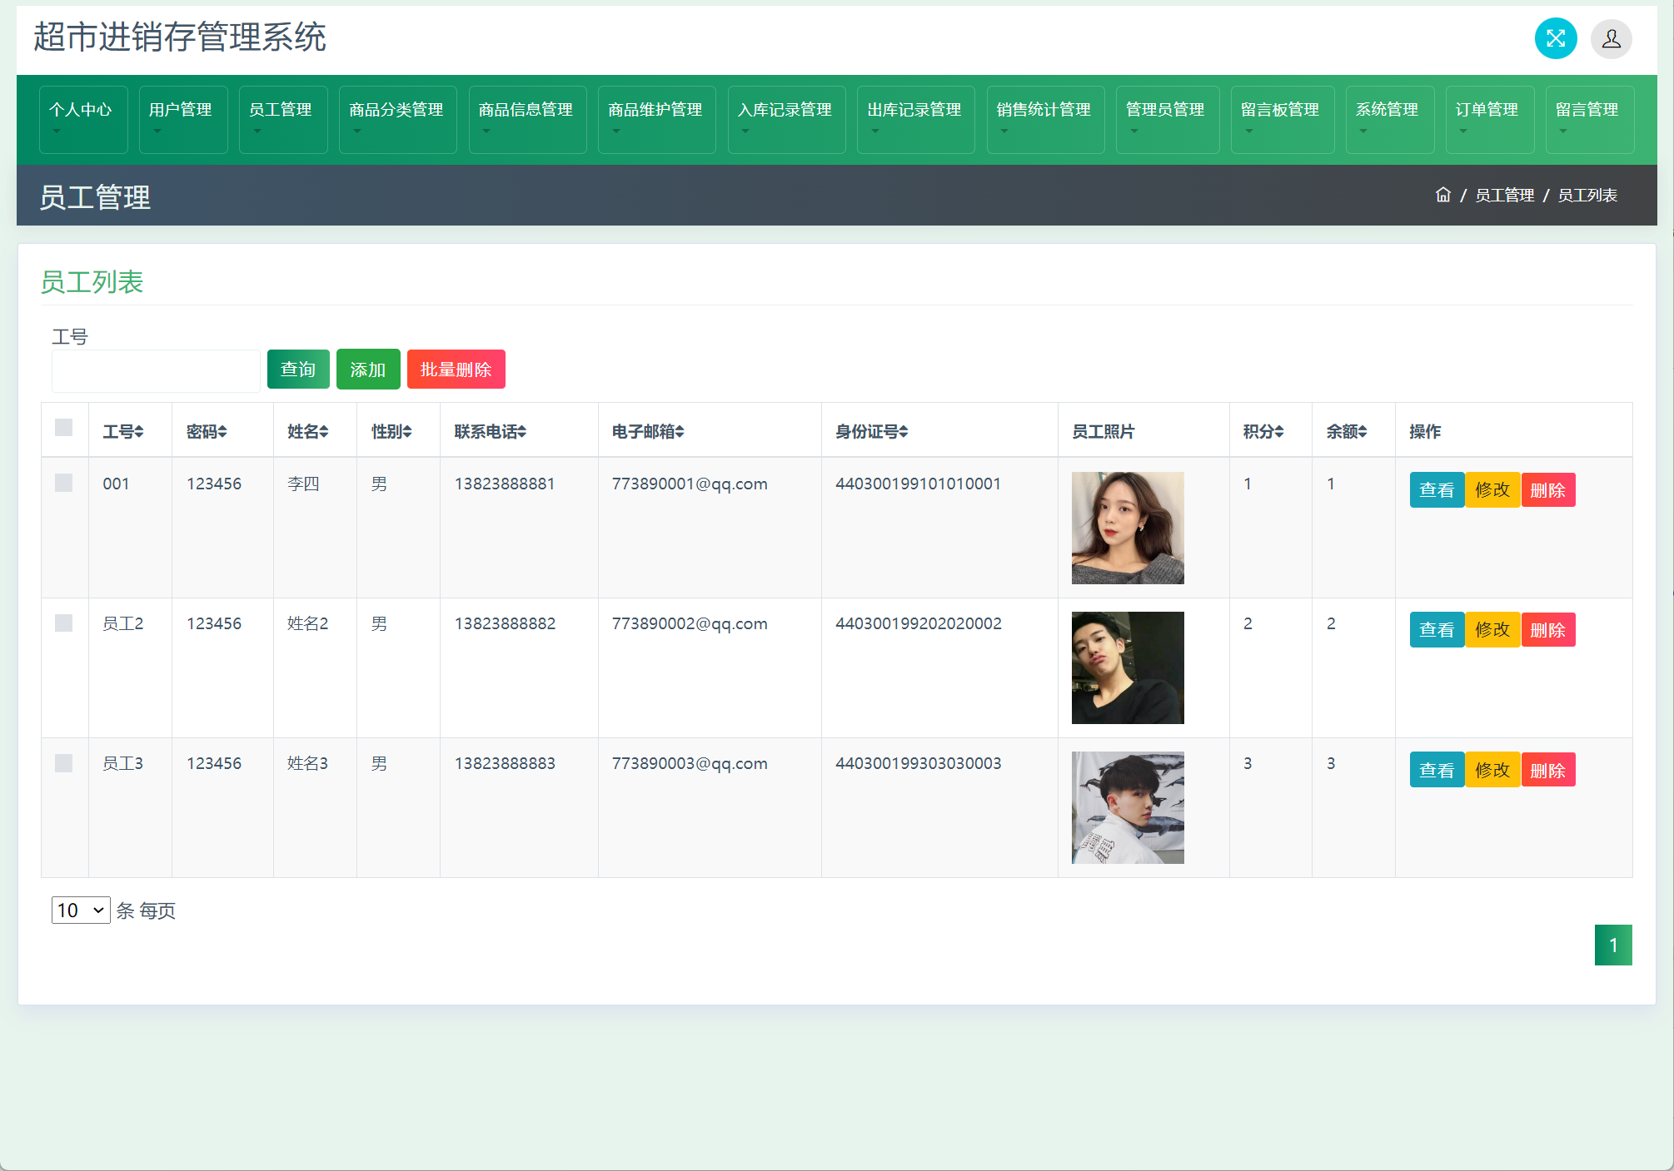Click the green 添加 button
Screen dimensions: 1674x1171
click(367, 370)
